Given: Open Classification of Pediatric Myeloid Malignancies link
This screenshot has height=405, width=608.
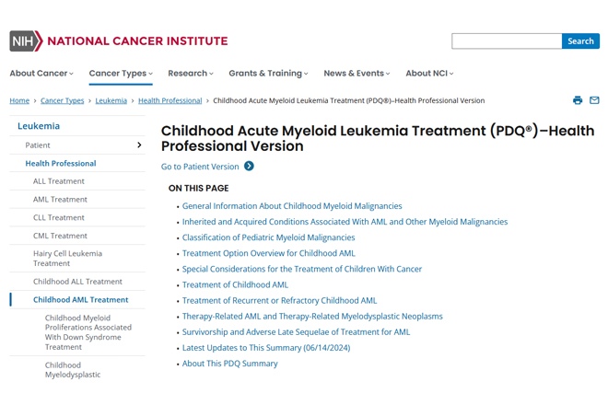Looking at the screenshot, I should point(268,237).
